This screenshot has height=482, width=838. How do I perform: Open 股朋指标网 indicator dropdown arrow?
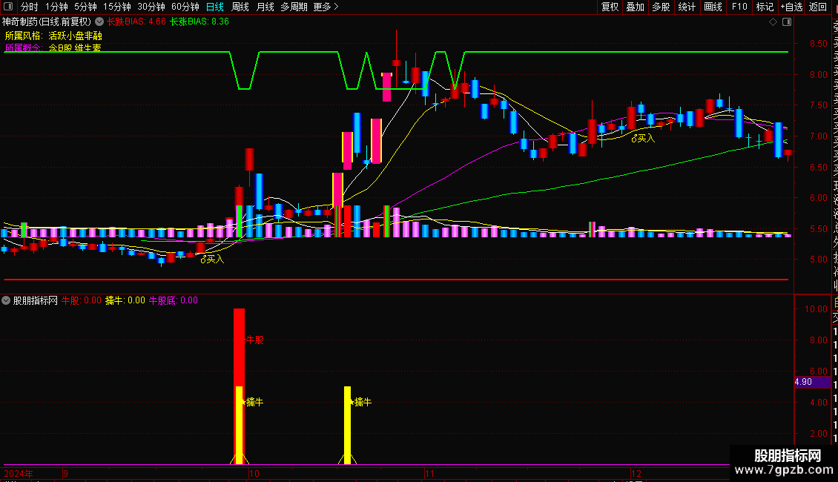pyautogui.click(x=6, y=300)
